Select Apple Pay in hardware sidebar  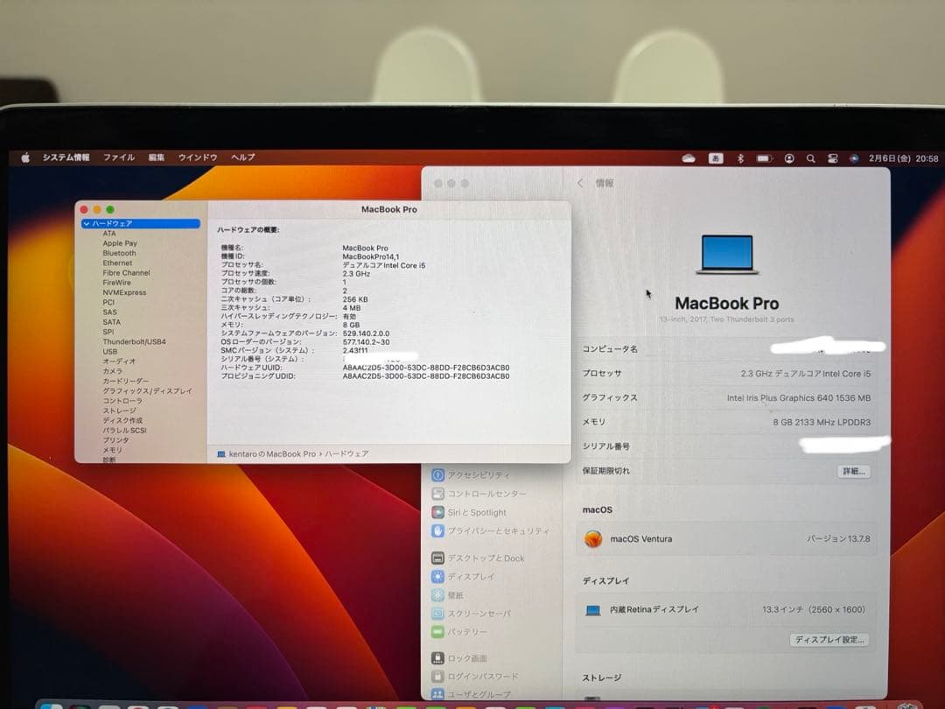120,243
